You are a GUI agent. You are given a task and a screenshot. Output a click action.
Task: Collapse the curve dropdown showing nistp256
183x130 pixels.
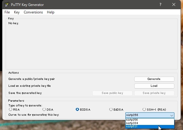point(150,115)
